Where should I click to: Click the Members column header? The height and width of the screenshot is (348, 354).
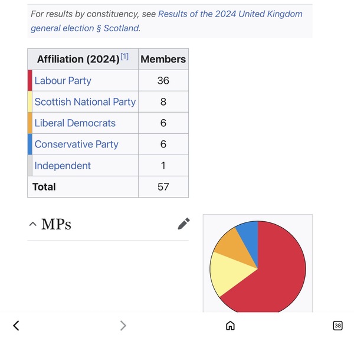pos(163,59)
